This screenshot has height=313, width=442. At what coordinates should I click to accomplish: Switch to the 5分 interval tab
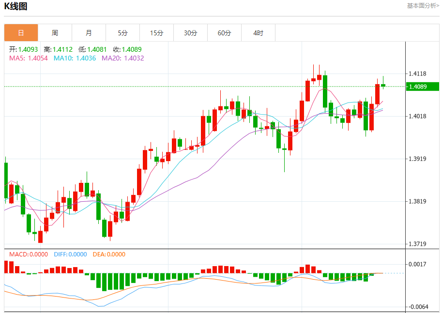point(122,33)
